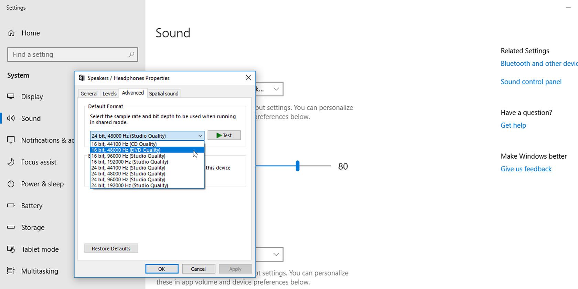Select 16 bit, 44100 Hz CD Quality
Image resolution: width=578 pixels, height=289 pixels.
(124, 144)
